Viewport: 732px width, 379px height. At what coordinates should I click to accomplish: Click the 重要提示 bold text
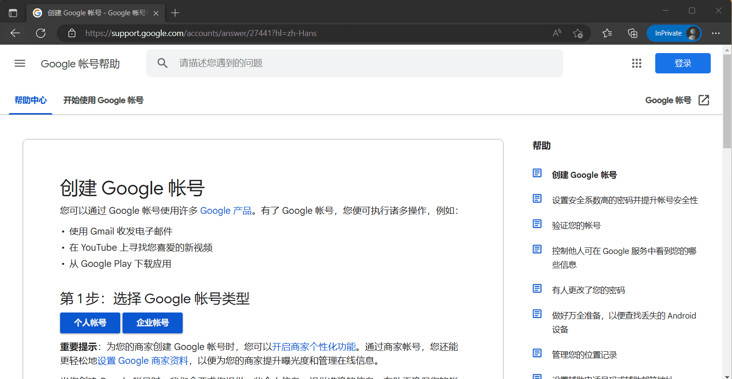[x=79, y=347]
